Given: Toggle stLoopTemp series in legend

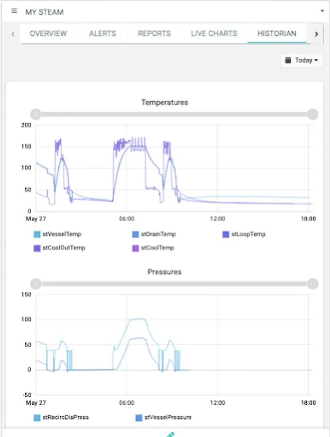Looking at the screenshot, I should coord(244,234).
